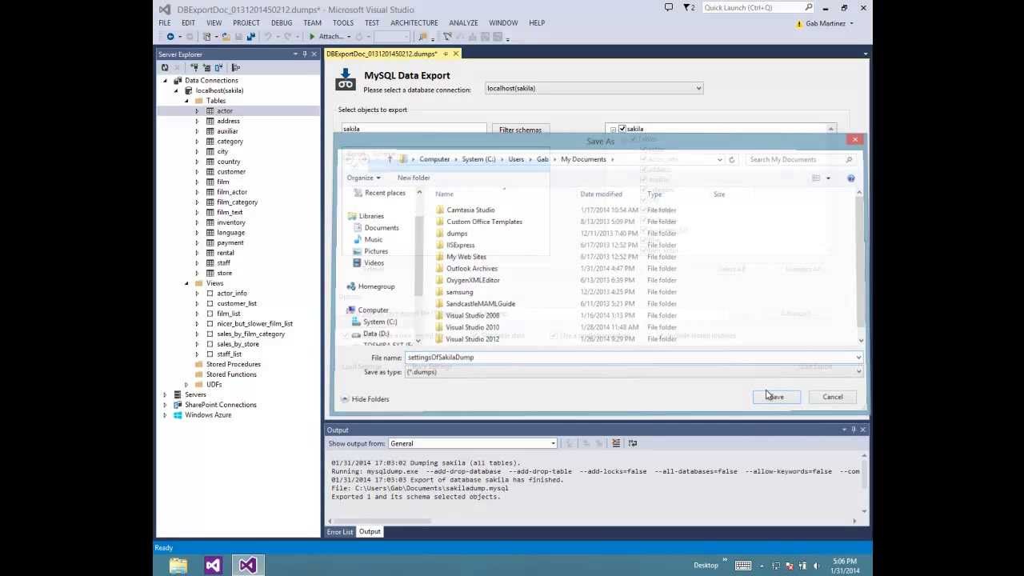The width and height of the screenshot is (1024, 576).
Task: Close the DBExportDoc document tab
Action: point(456,54)
